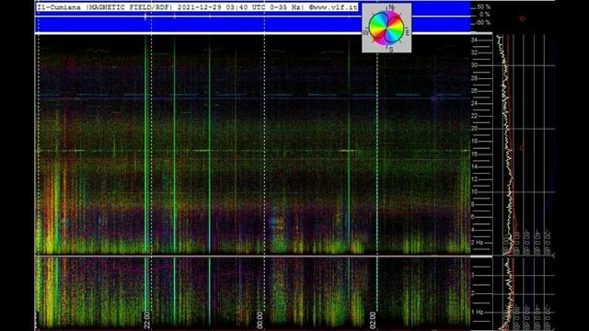Viewport: 589px width, 331px height.
Task: Click the 14 frequency axis label
Action: pos(475,166)
